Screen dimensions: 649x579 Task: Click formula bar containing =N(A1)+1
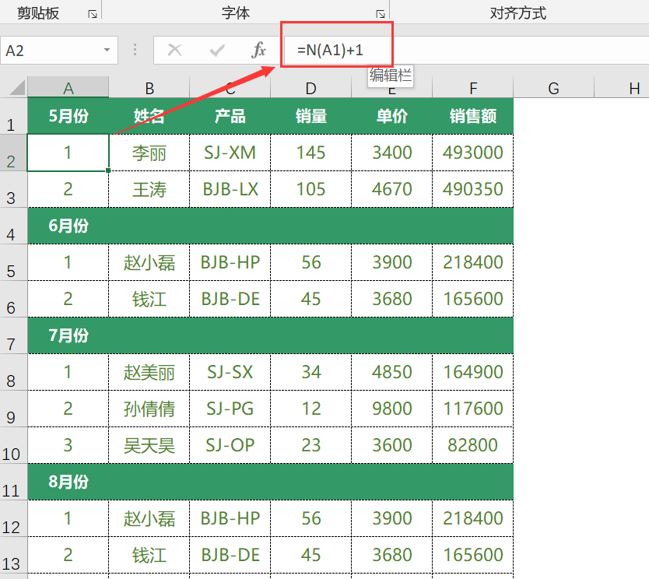[467, 51]
